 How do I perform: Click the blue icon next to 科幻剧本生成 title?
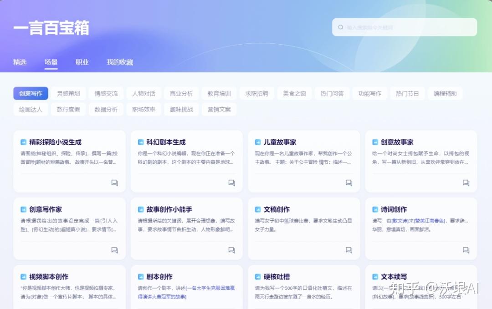coord(140,142)
